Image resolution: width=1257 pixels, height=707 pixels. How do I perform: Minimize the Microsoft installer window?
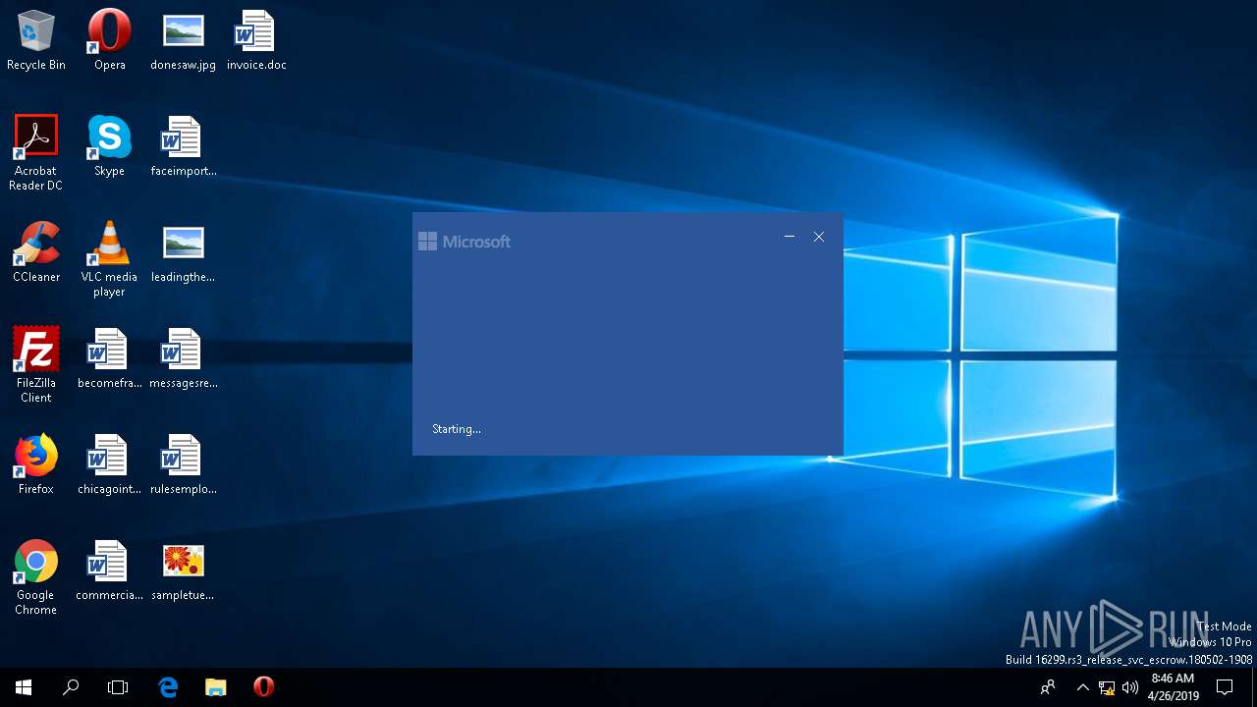tap(790, 237)
